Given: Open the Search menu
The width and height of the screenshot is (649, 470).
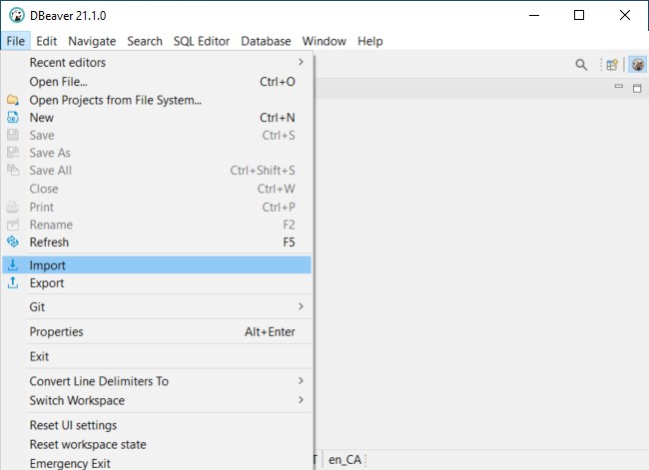Looking at the screenshot, I should 145,41.
